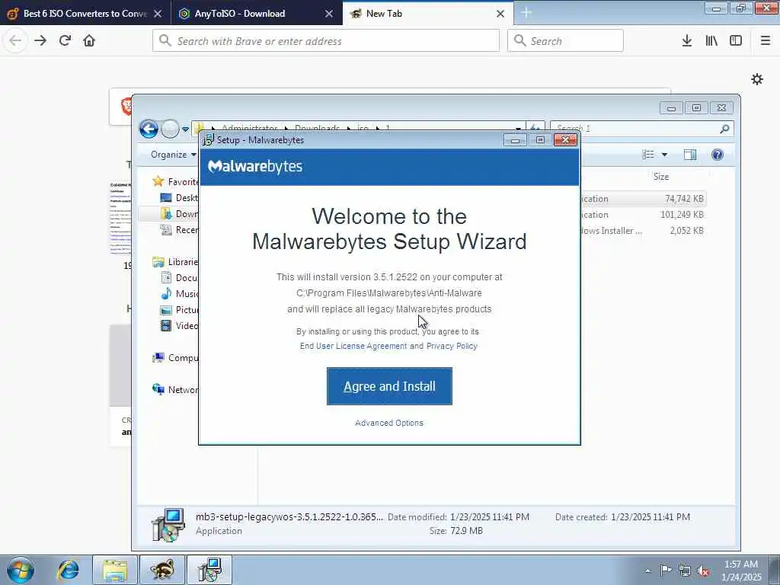Go back in Explorer window
780x585 pixels.
[149, 129]
